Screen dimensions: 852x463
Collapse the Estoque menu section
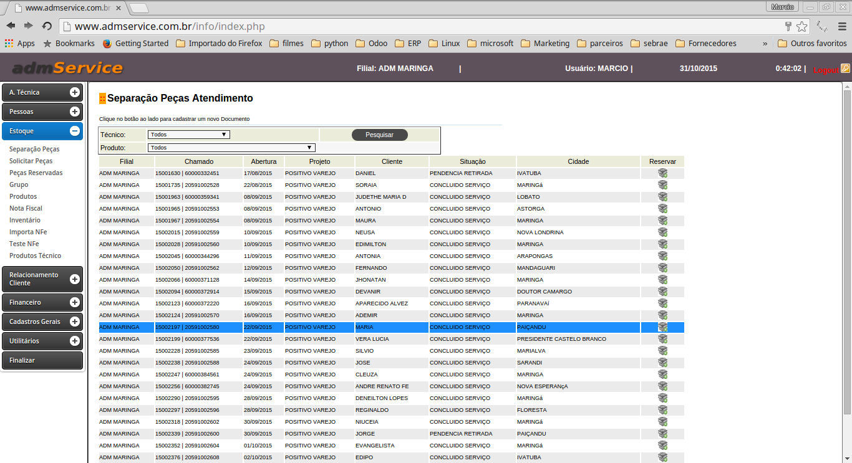(74, 131)
